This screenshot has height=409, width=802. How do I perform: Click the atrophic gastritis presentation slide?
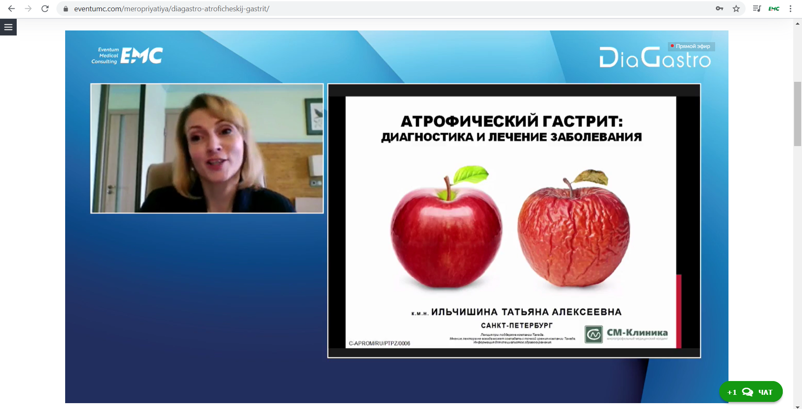tap(514, 221)
